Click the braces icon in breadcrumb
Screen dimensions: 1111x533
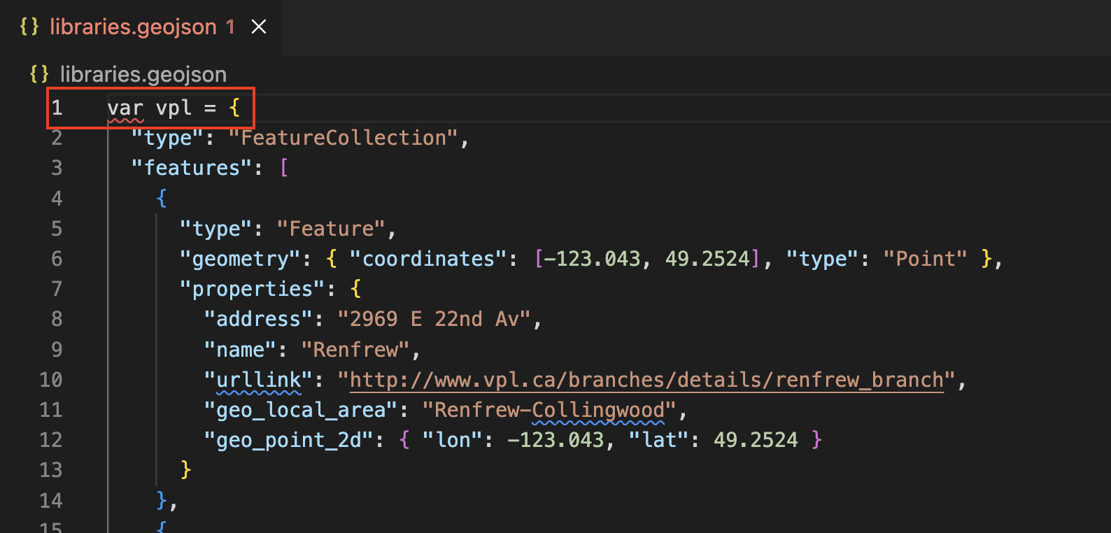[39, 74]
